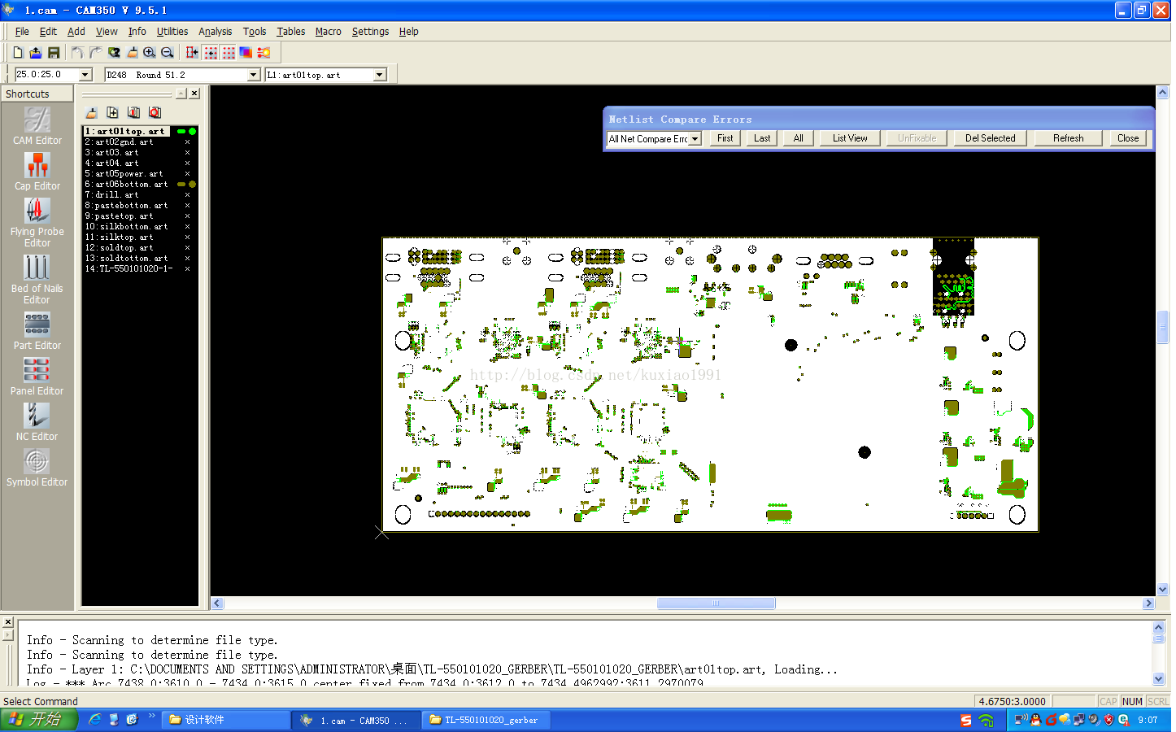The height and width of the screenshot is (732, 1176).
Task: Toggle visibility X for art03.art layer
Action: pyautogui.click(x=187, y=152)
